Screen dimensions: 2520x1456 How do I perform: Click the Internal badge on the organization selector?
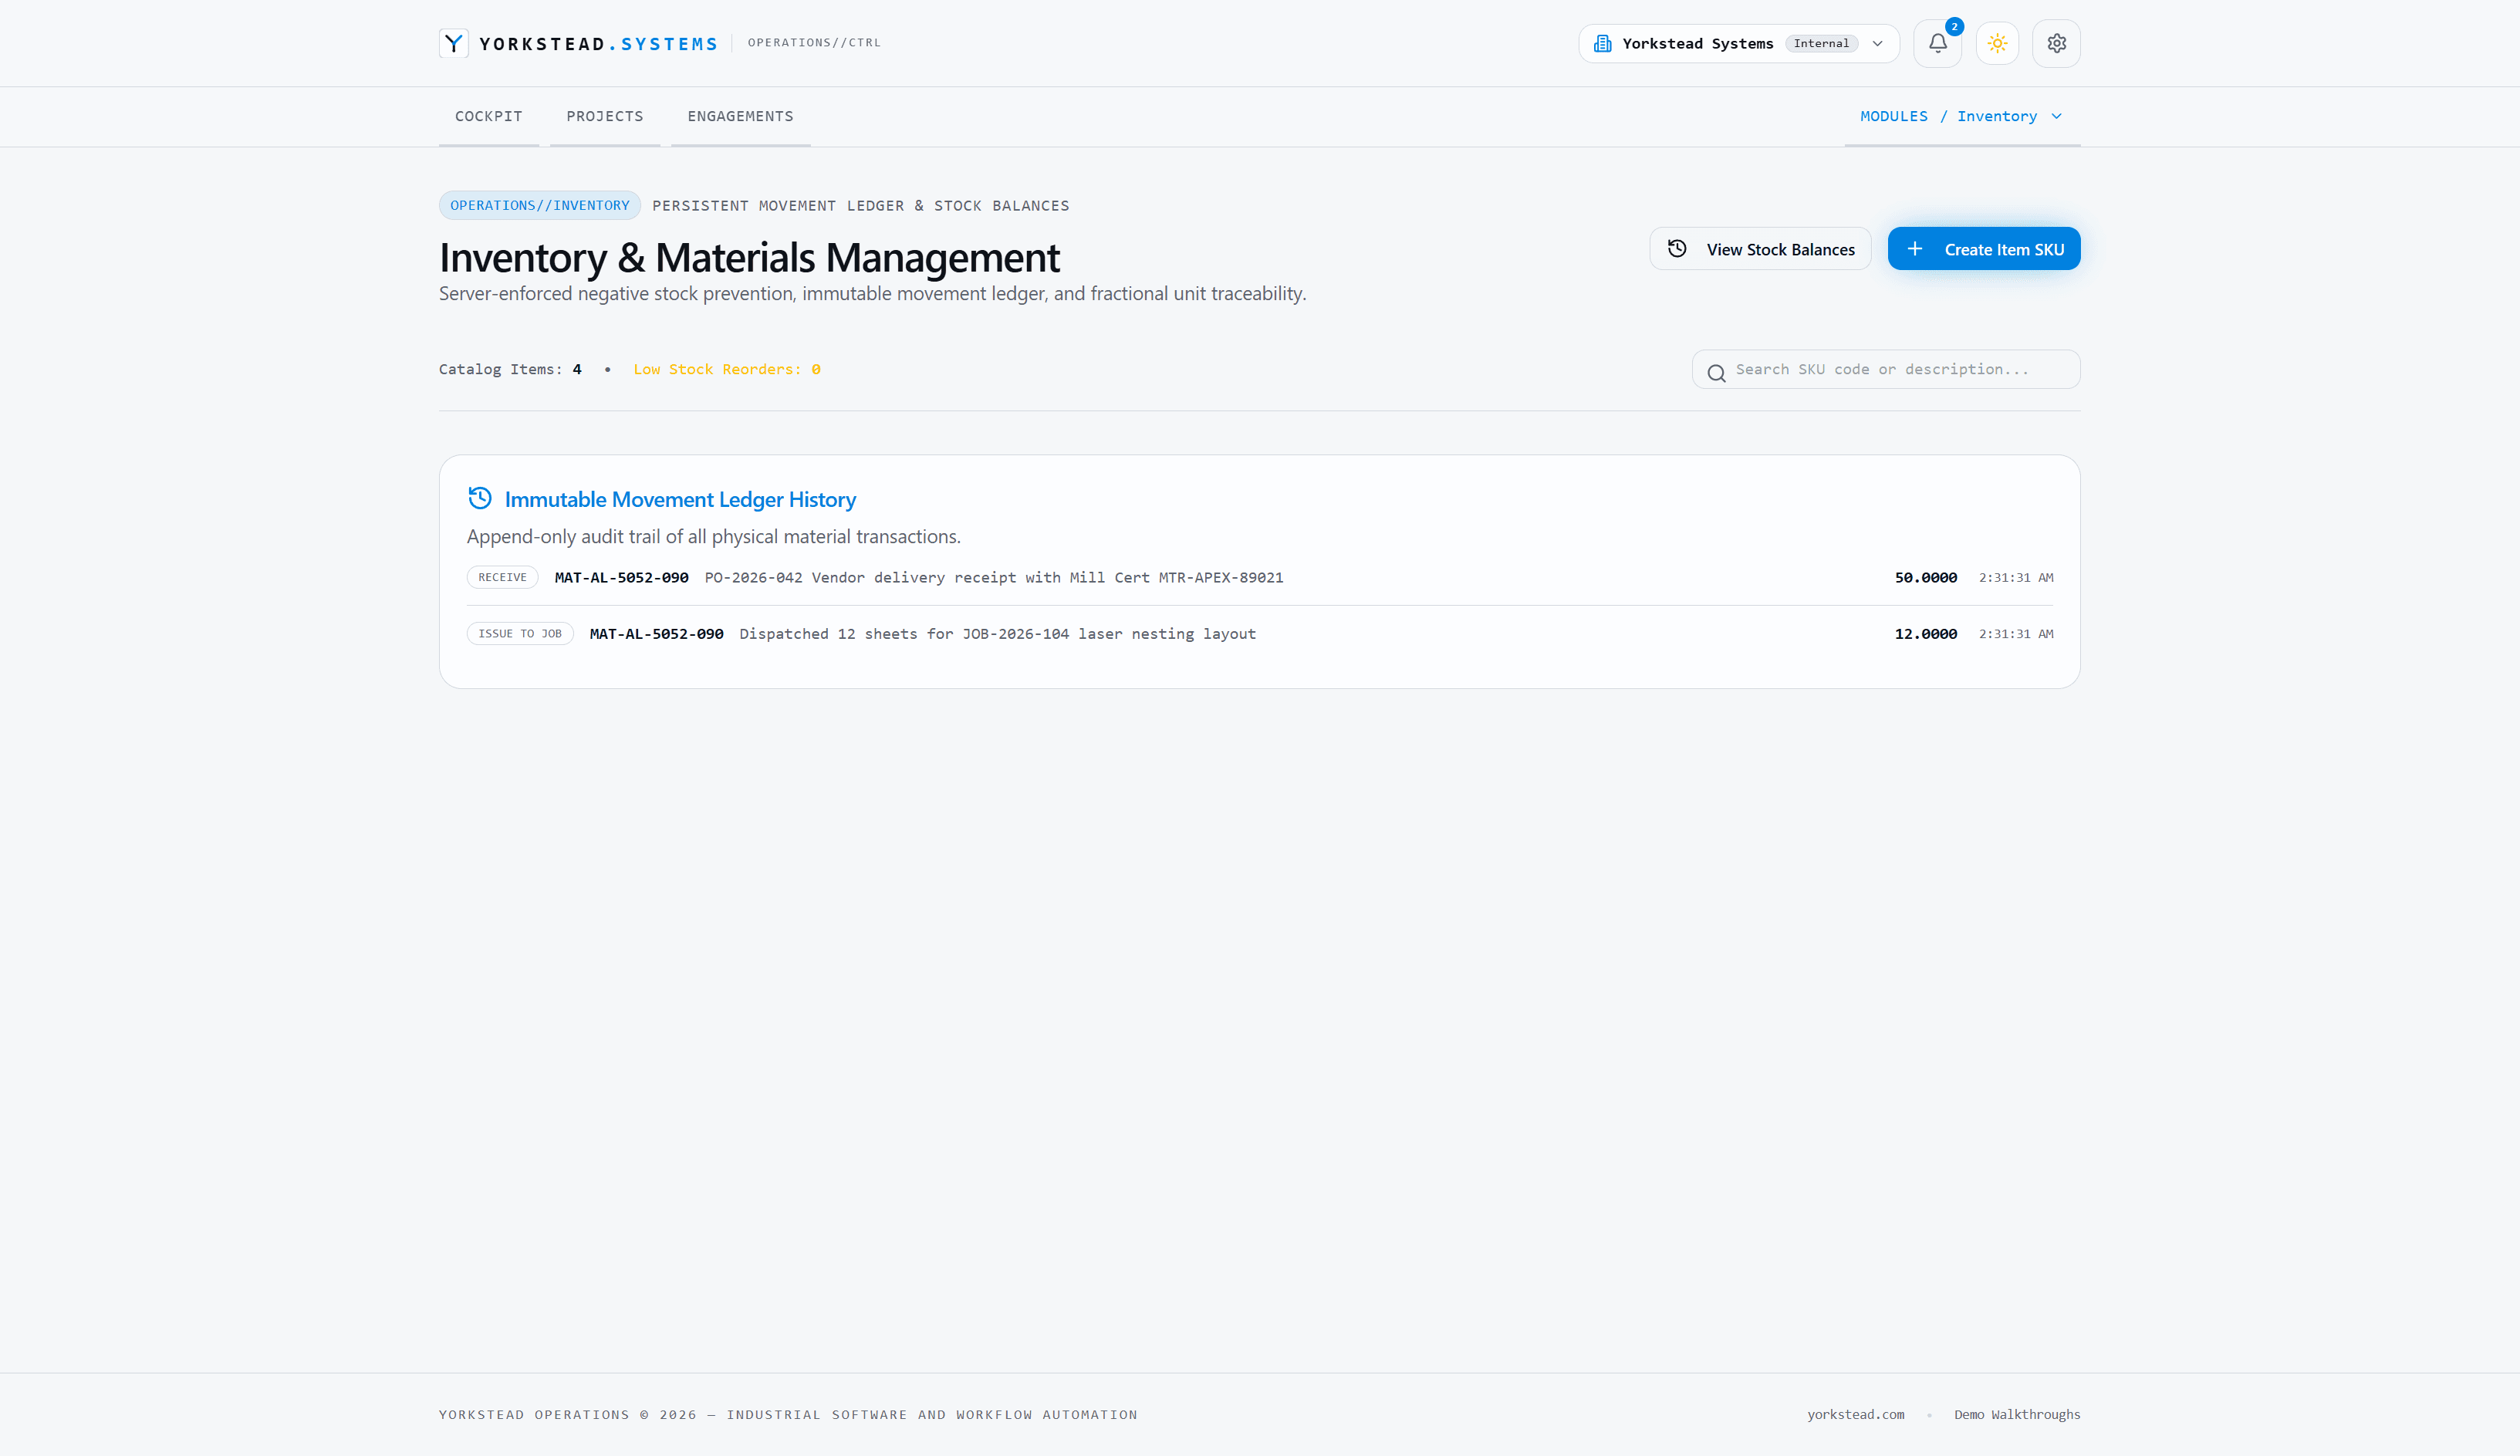(1821, 43)
